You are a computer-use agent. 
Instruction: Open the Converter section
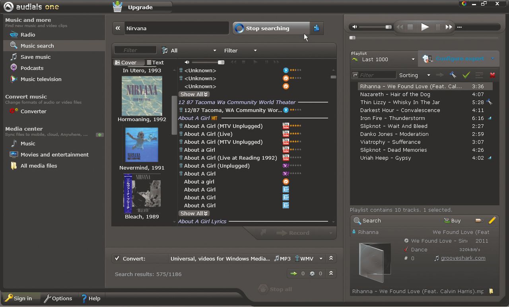click(x=33, y=111)
